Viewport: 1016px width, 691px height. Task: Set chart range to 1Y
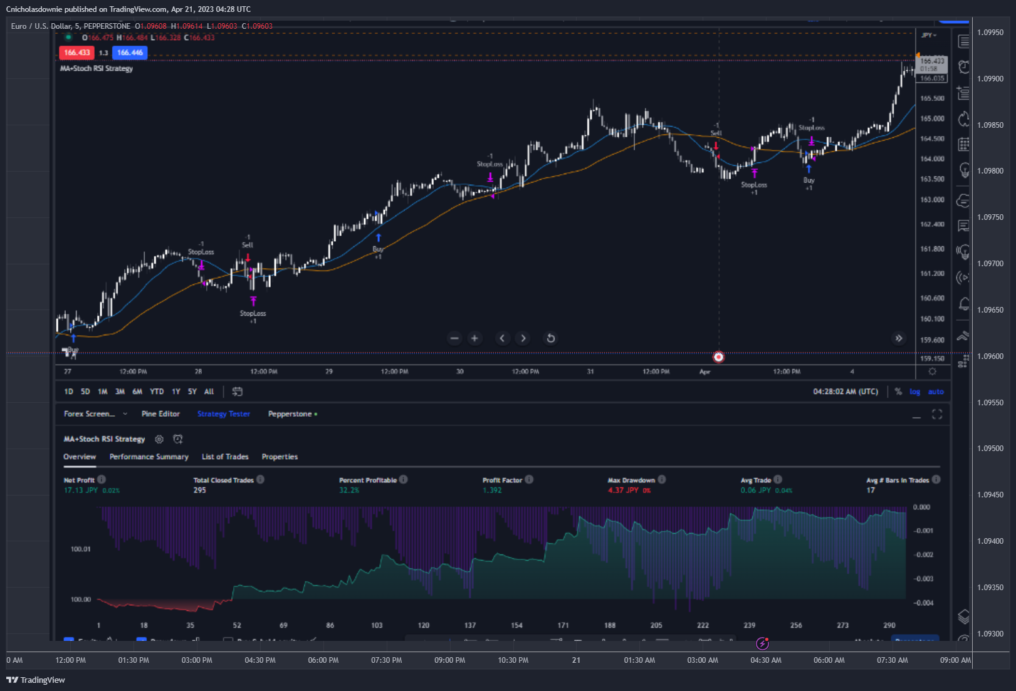click(x=176, y=392)
